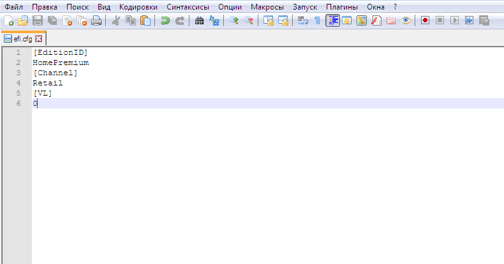Viewport: 504px width, 264px height.
Task: Click the Retail text line
Action: tap(48, 83)
